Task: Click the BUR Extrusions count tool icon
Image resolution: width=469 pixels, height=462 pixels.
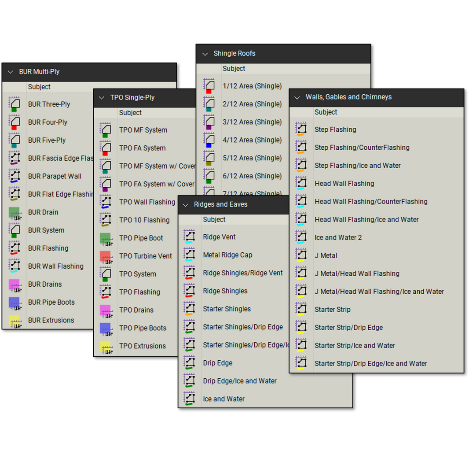Action: [15, 320]
